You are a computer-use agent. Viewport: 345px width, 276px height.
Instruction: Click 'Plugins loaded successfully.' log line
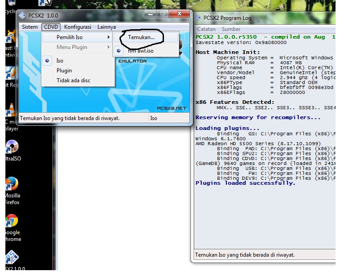(x=245, y=183)
